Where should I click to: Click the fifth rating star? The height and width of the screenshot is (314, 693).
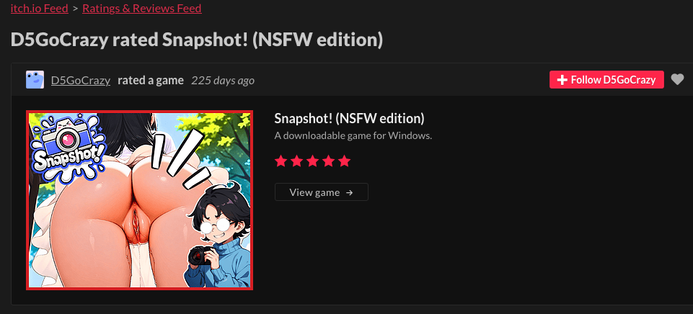[344, 161]
